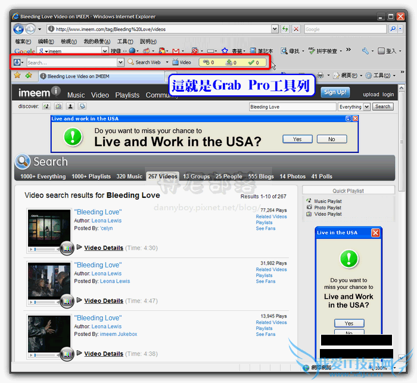Click the login link

coord(388,95)
